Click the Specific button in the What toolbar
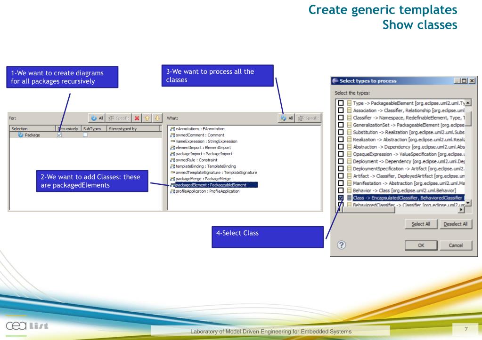The width and height of the screenshot is (482, 340). [308, 118]
